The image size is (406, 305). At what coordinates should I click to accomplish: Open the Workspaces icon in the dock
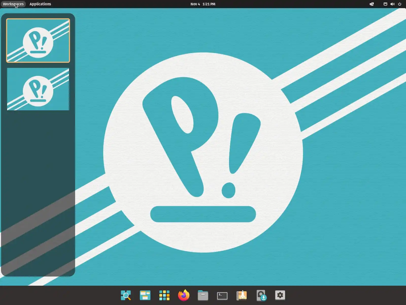(x=145, y=295)
